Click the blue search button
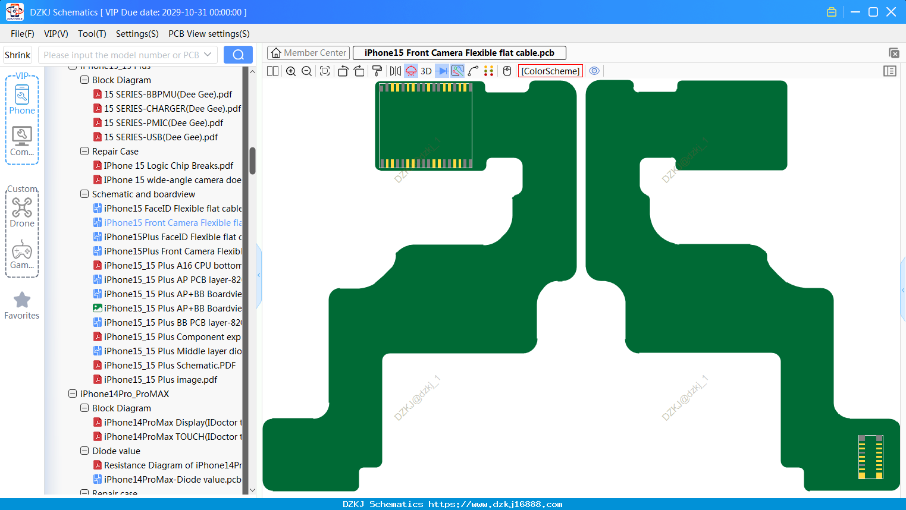This screenshot has width=906, height=510. tap(238, 55)
